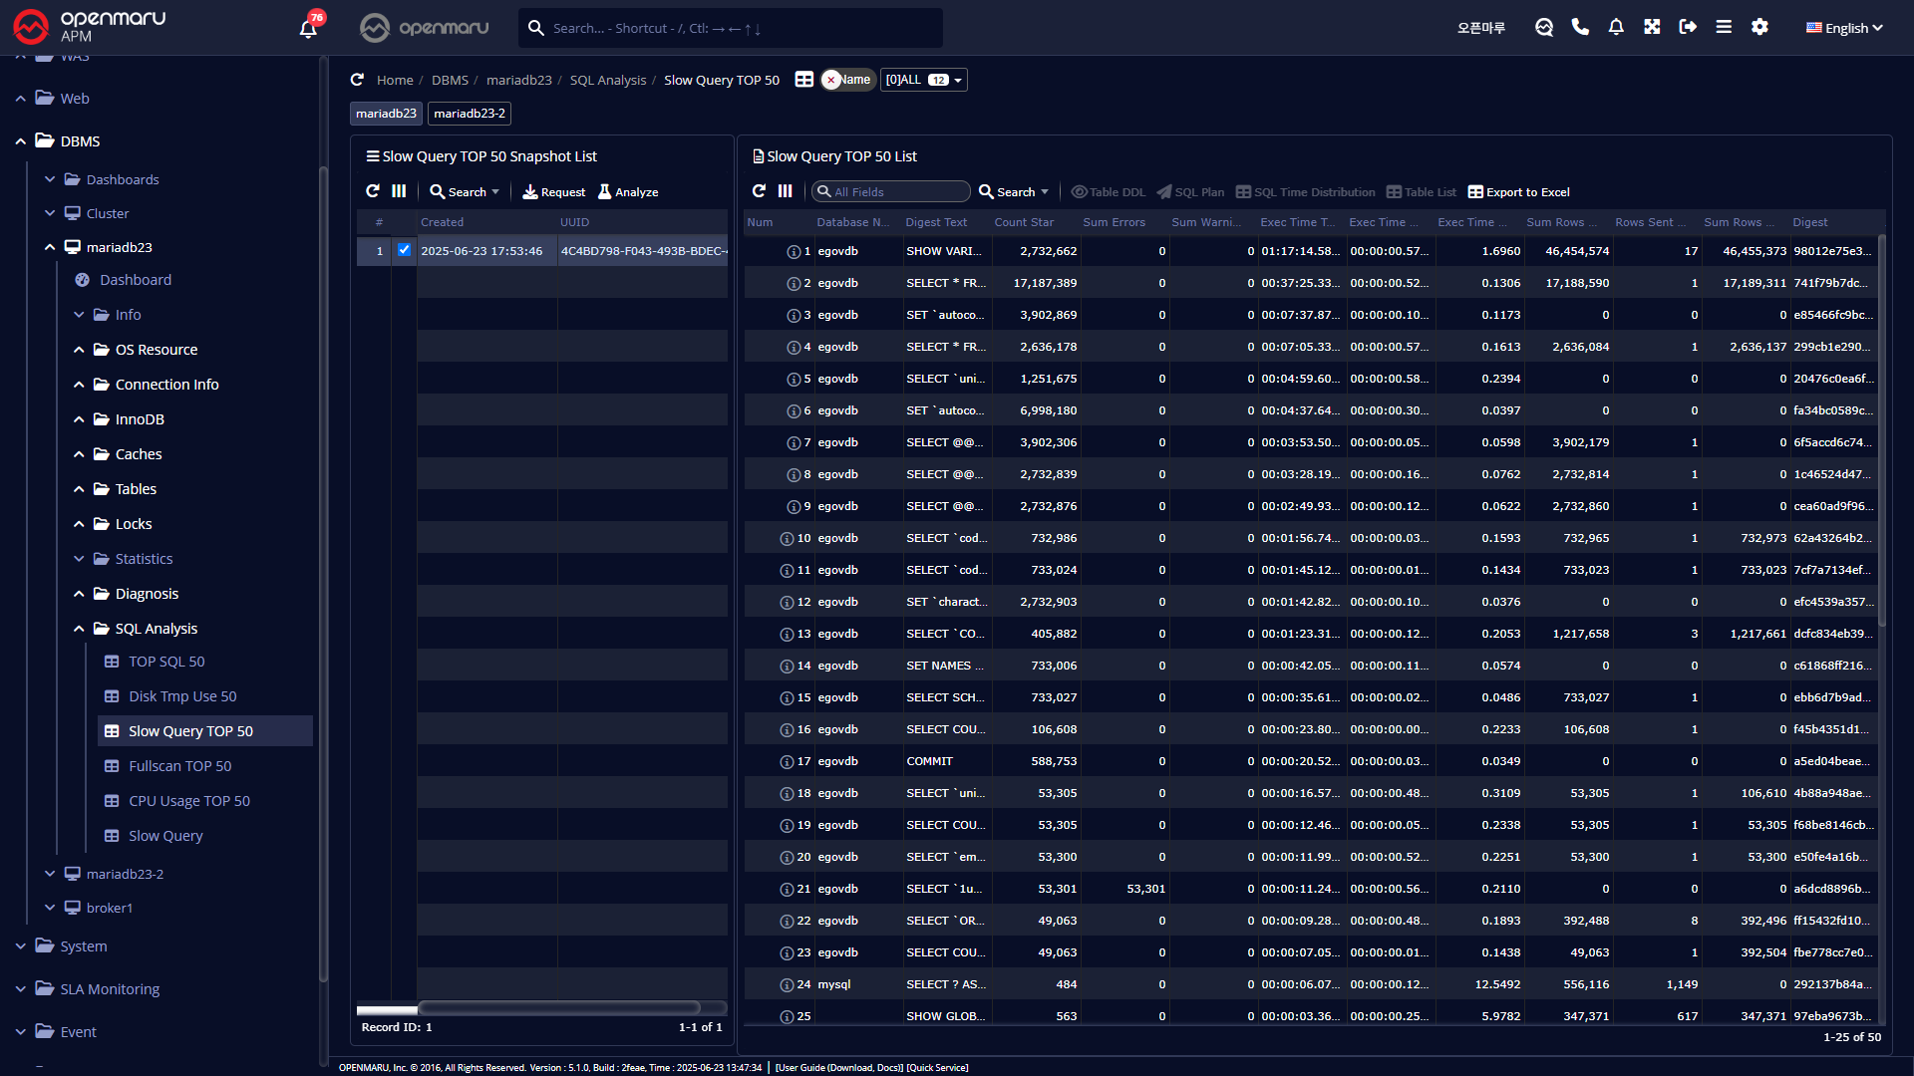The image size is (1914, 1076).
Task: Collapse the SQL Analysis folder
Action: click(x=80, y=629)
